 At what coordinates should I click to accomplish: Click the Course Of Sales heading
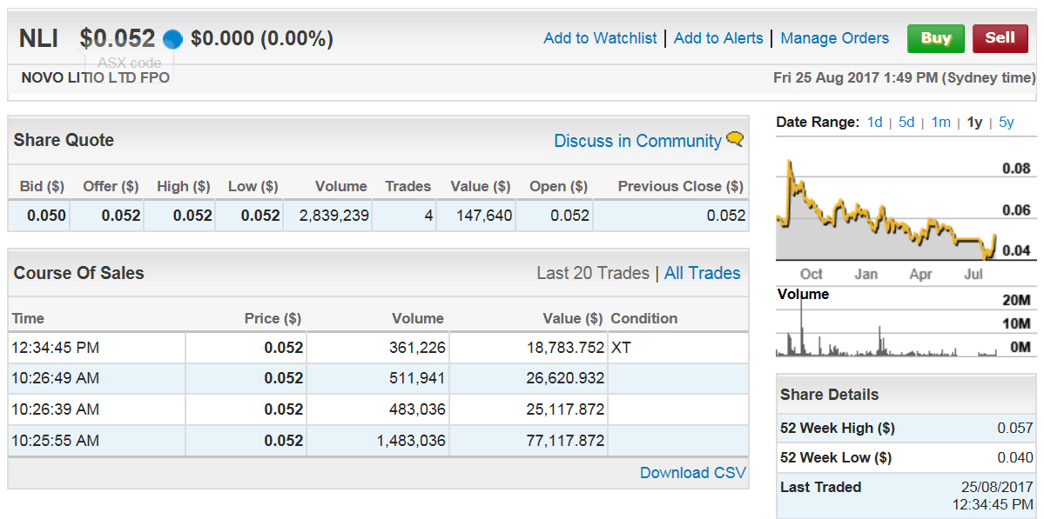coord(78,273)
